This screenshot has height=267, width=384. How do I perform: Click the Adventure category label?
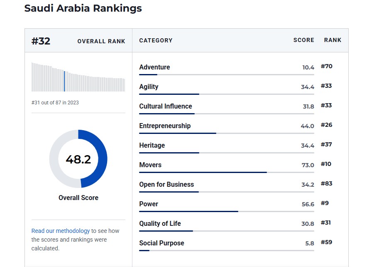[x=154, y=67]
